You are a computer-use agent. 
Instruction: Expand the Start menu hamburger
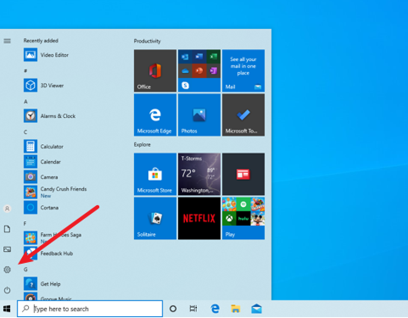tap(7, 41)
